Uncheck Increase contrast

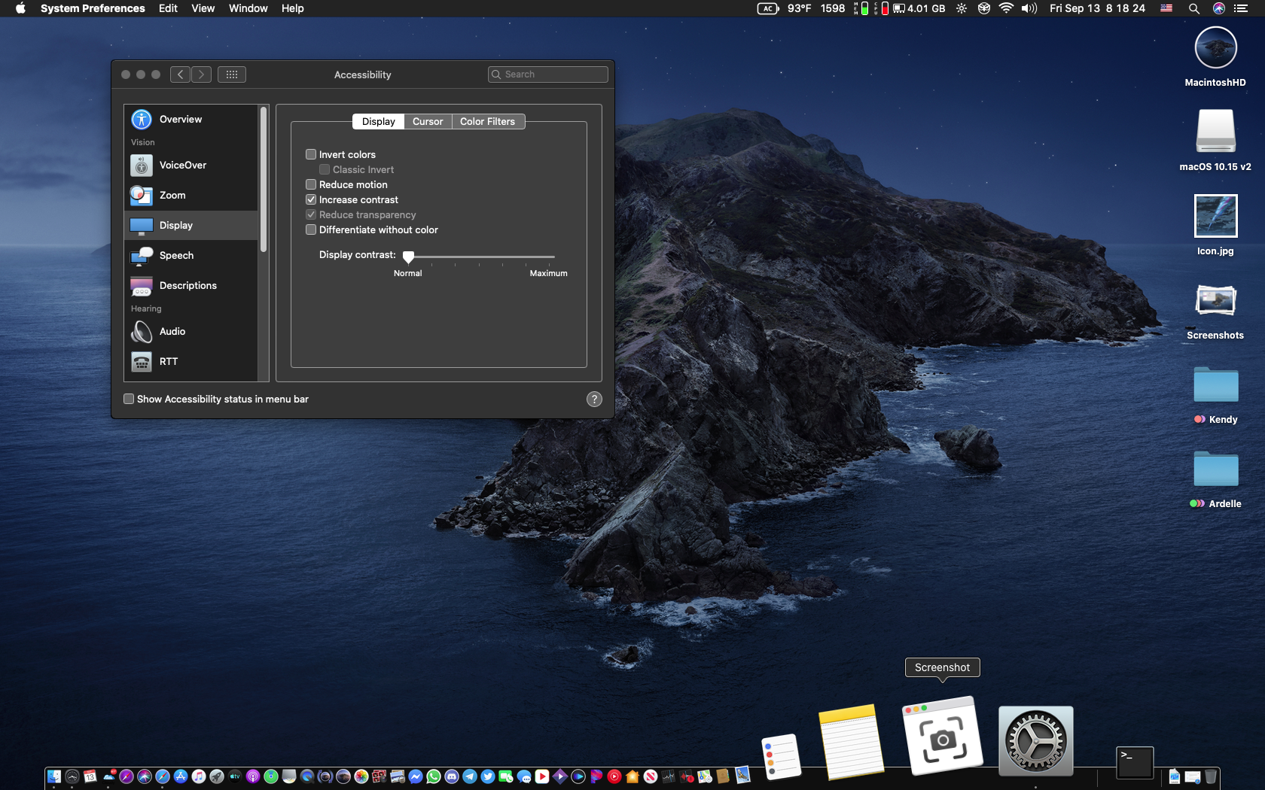(x=311, y=199)
